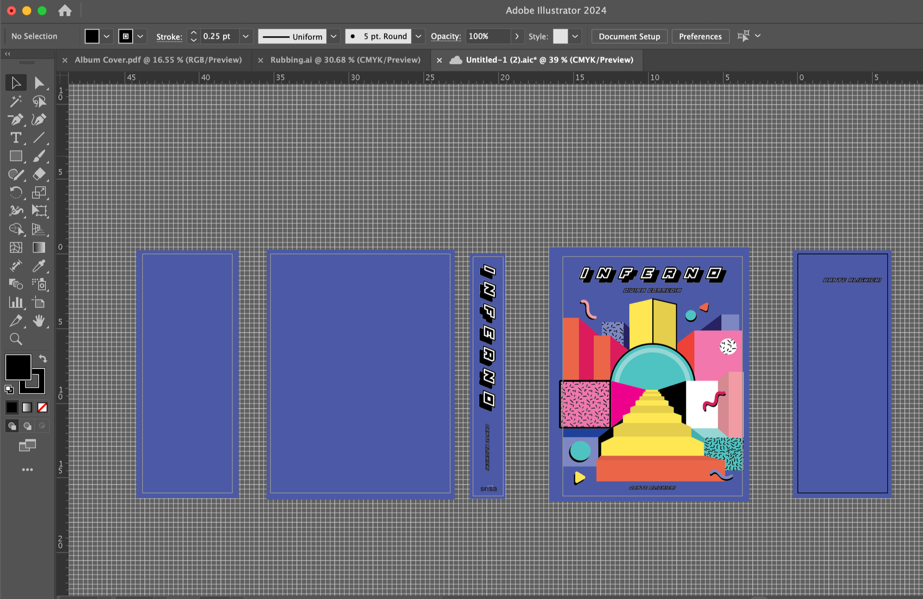Select the Zoom tool

coord(16,339)
